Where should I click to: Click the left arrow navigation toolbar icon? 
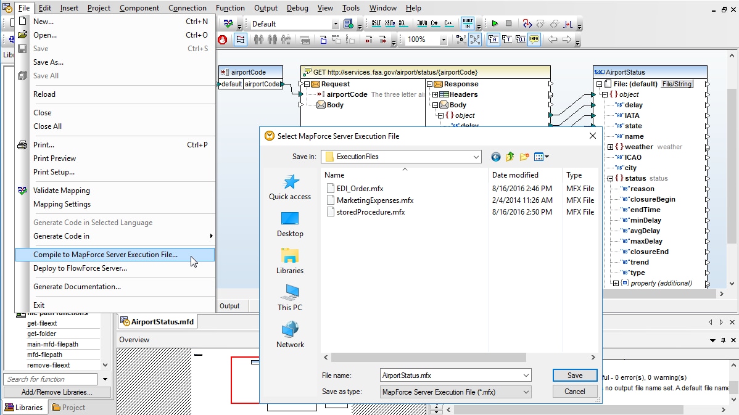coord(553,39)
